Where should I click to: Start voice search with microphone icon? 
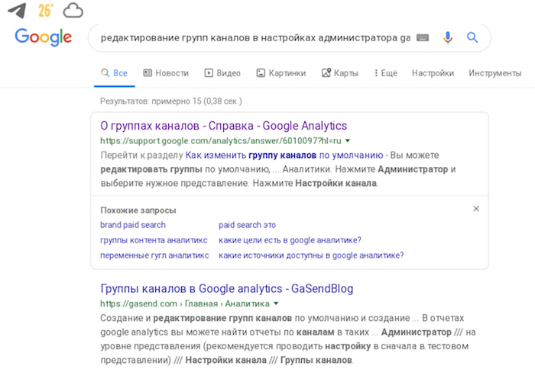(448, 37)
